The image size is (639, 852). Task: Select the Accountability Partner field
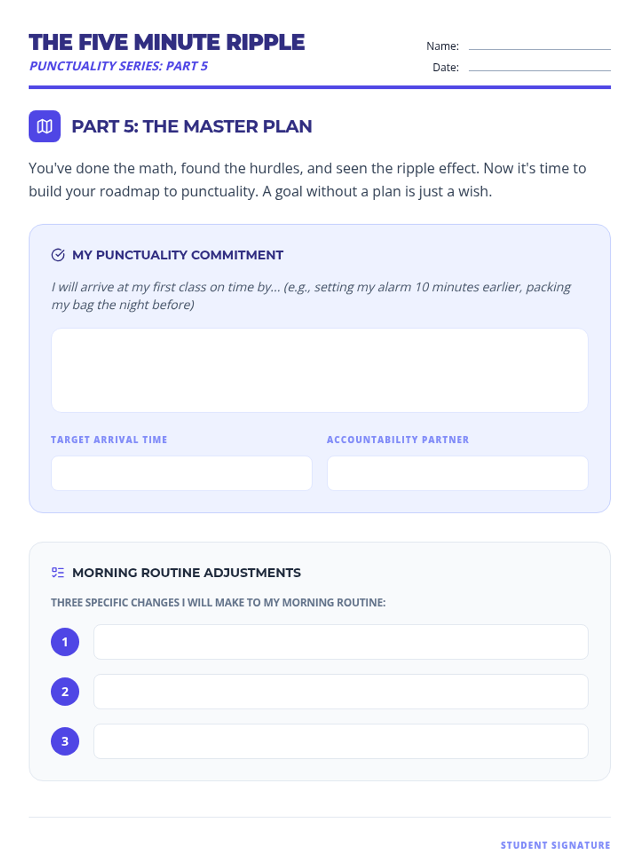tap(457, 473)
